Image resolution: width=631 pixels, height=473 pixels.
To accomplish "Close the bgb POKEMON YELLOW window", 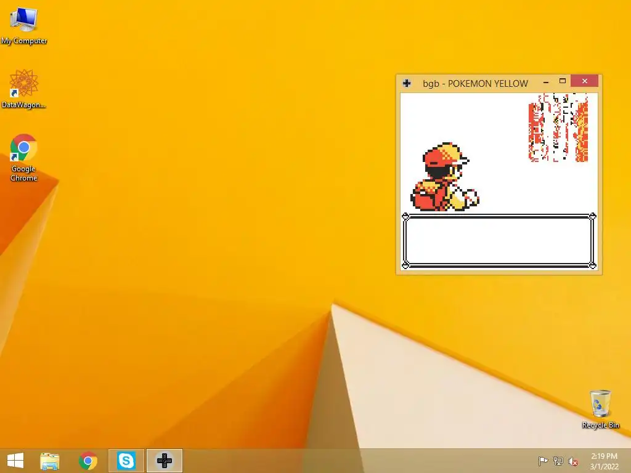I will (x=584, y=81).
